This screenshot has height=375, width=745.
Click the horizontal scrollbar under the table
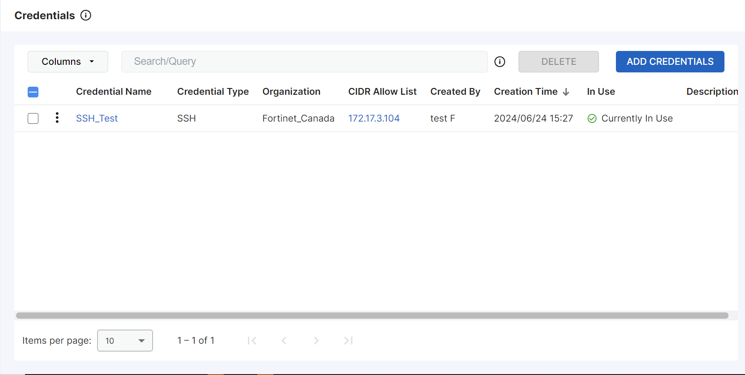coord(372,316)
